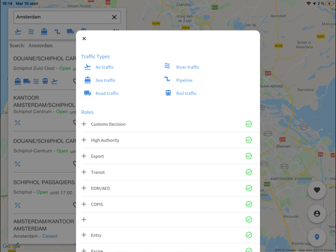Expand the Entry role
This screenshot has width=336, height=252.
[x=84, y=235]
